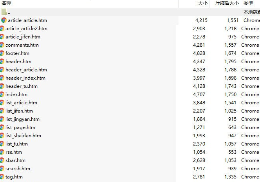260x182 pixels.
Task: Go up via the ".." parent entry
Action: (x=9, y=12)
